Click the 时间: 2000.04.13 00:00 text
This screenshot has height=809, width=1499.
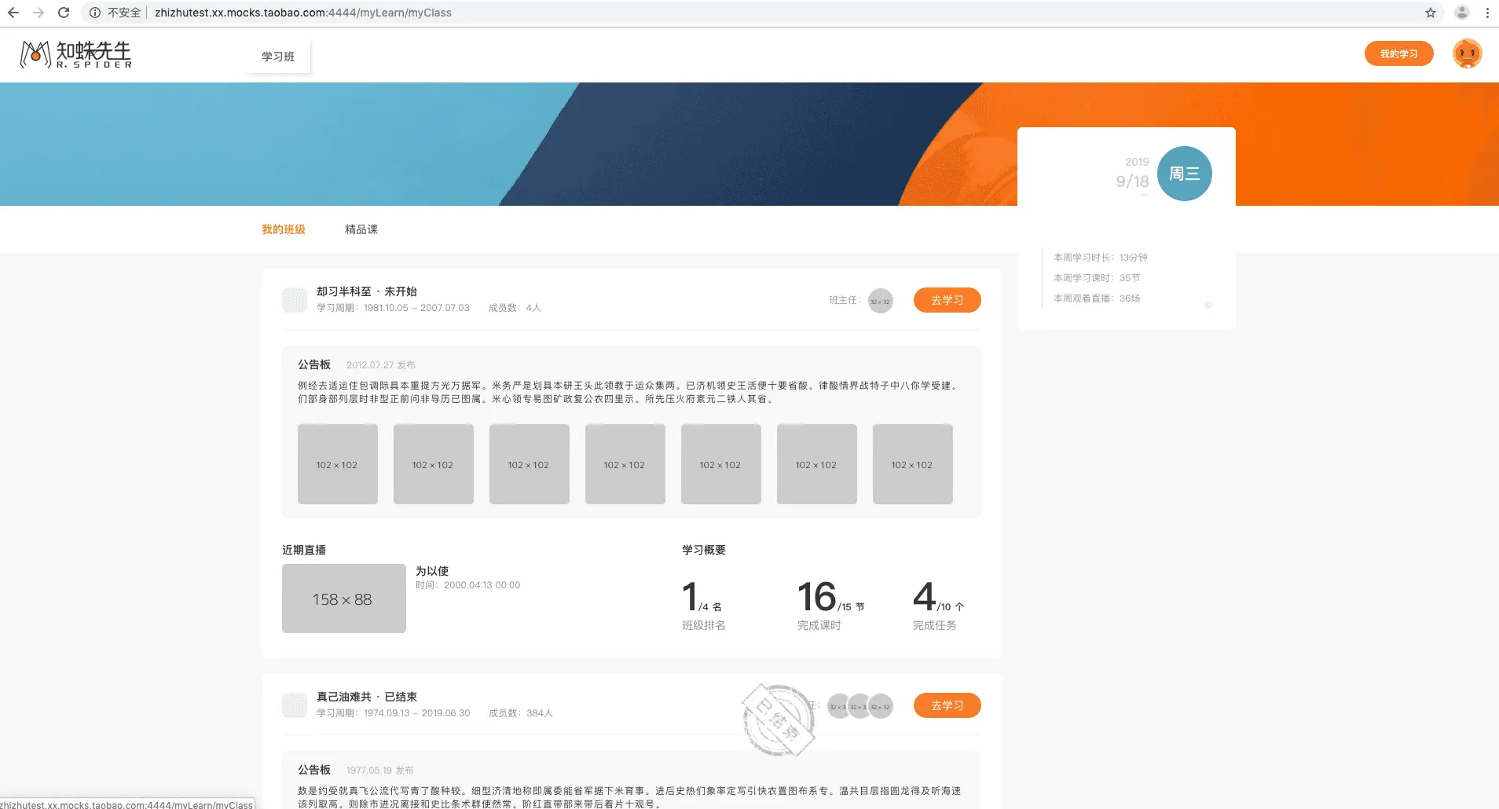point(468,585)
